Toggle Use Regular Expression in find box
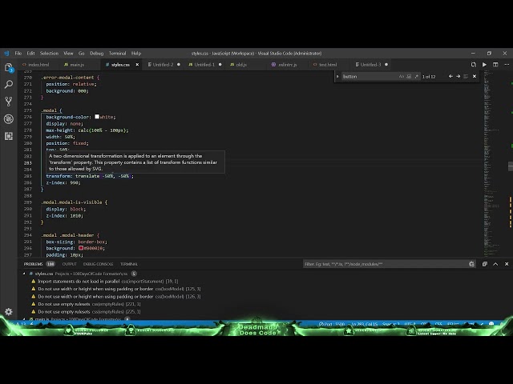 (417, 77)
